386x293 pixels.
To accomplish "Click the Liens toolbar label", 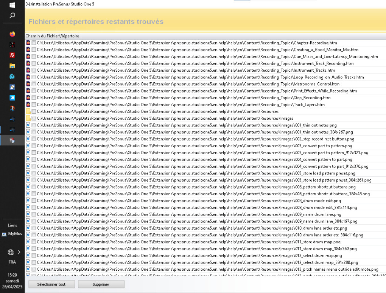I will pyautogui.click(x=12, y=225).
